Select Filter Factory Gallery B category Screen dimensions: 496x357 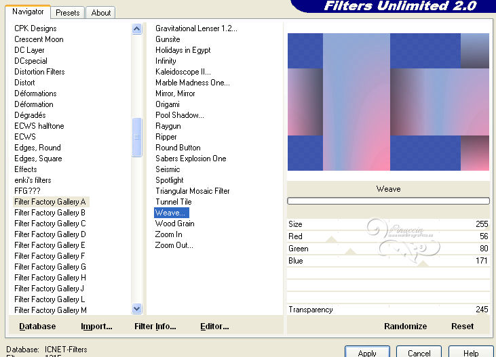coord(50,213)
